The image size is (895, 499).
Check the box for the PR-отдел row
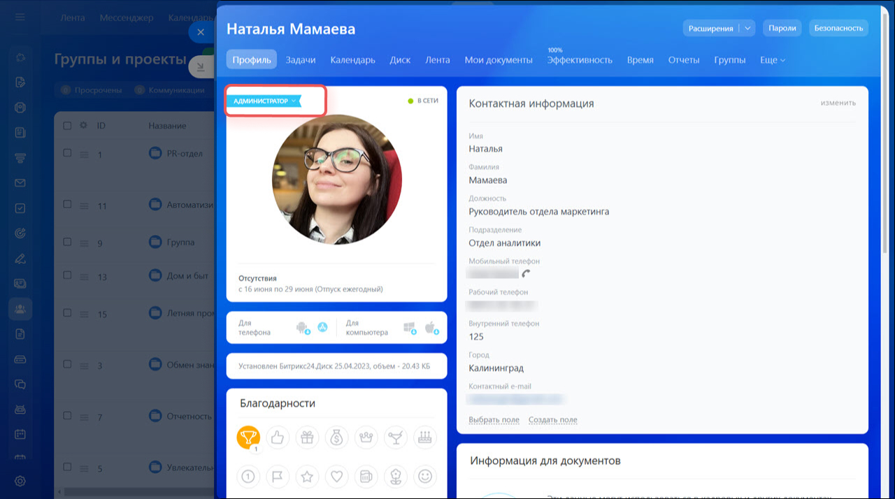[67, 152]
